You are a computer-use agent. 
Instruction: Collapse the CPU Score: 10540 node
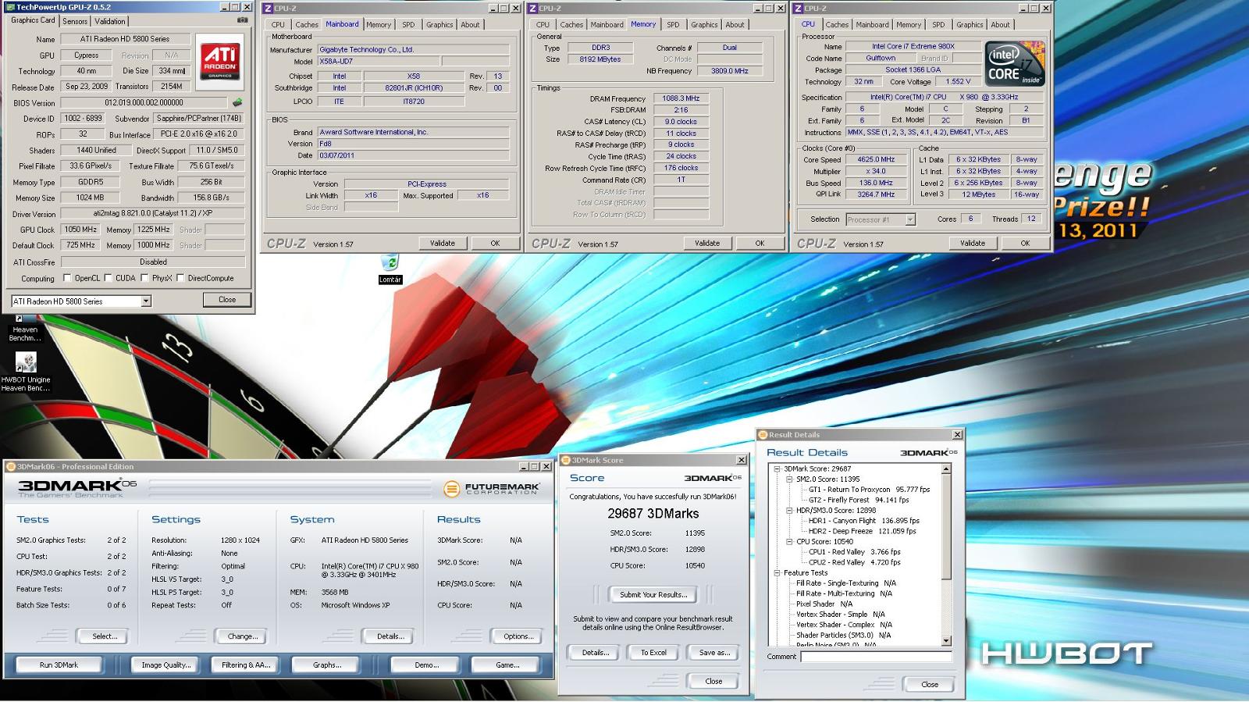point(789,542)
